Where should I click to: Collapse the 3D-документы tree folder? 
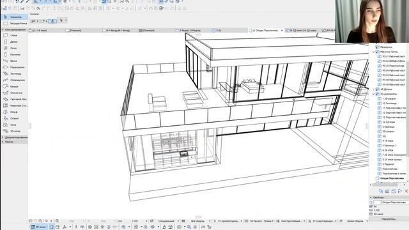[374, 94]
